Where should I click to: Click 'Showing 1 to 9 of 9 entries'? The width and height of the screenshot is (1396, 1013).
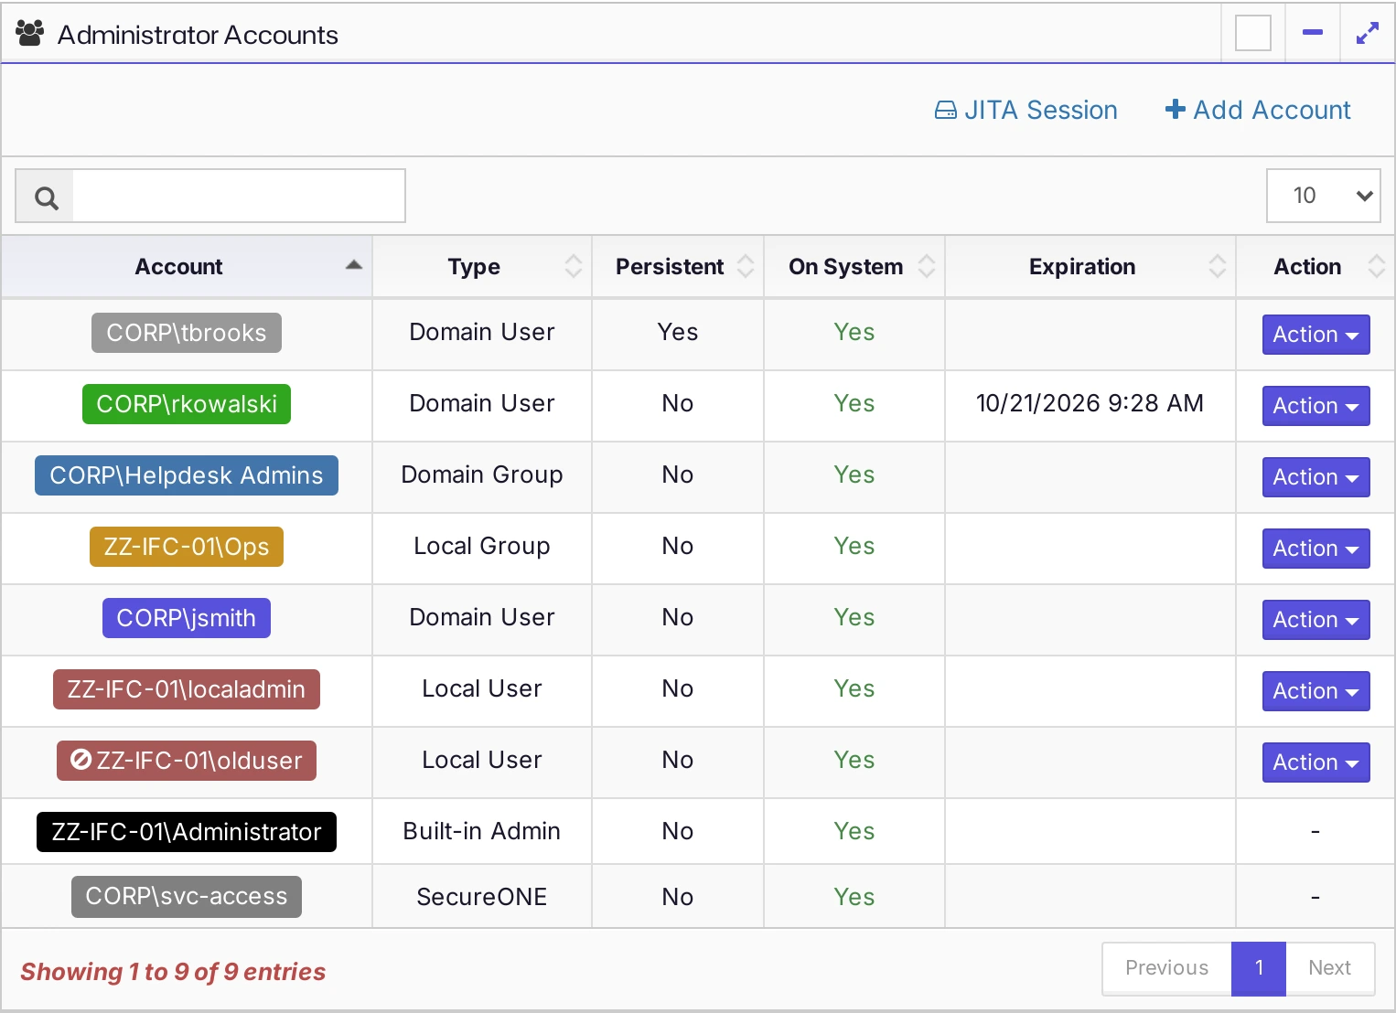pos(173,972)
